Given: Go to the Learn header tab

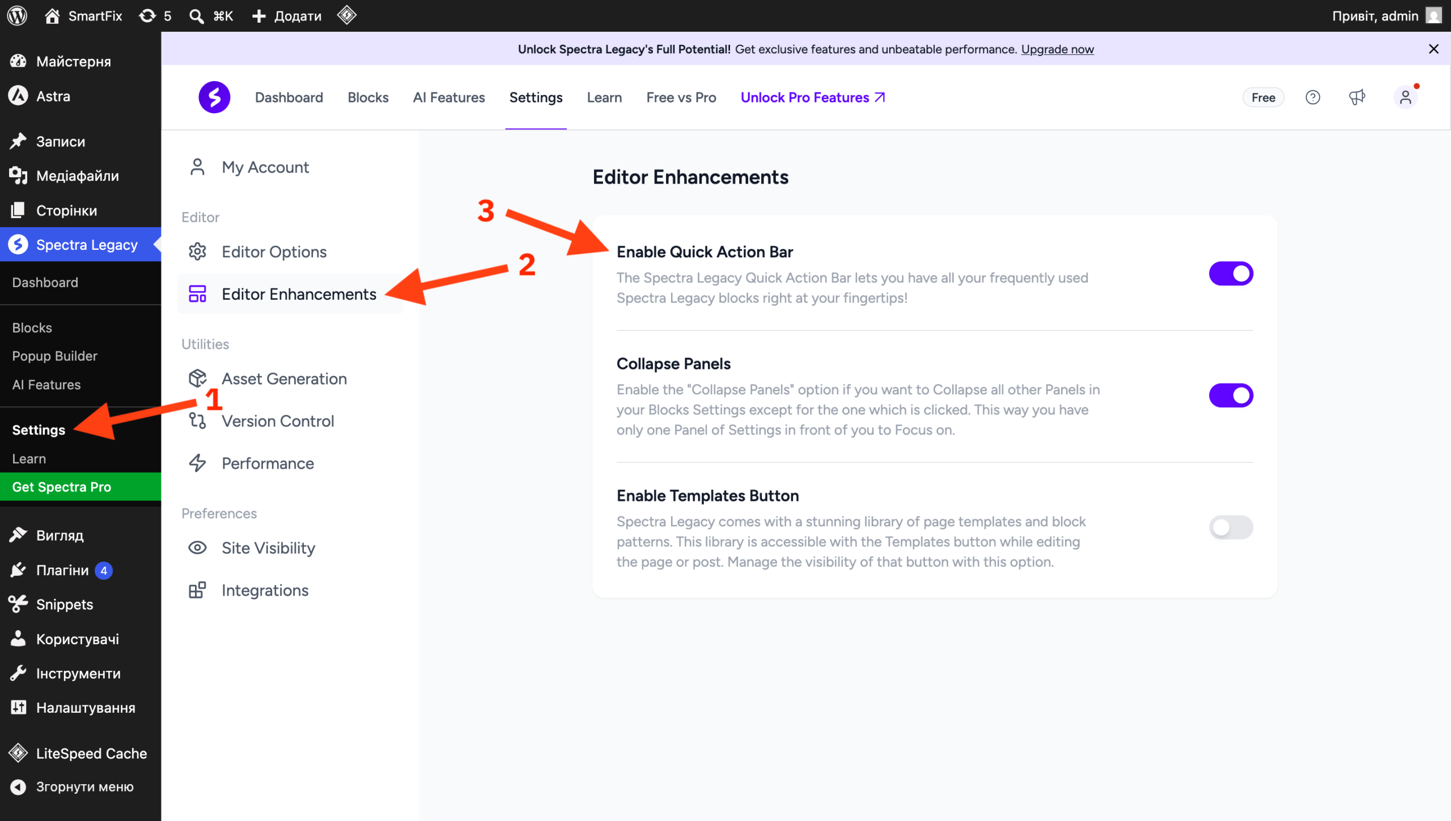Looking at the screenshot, I should (x=605, y=97).
